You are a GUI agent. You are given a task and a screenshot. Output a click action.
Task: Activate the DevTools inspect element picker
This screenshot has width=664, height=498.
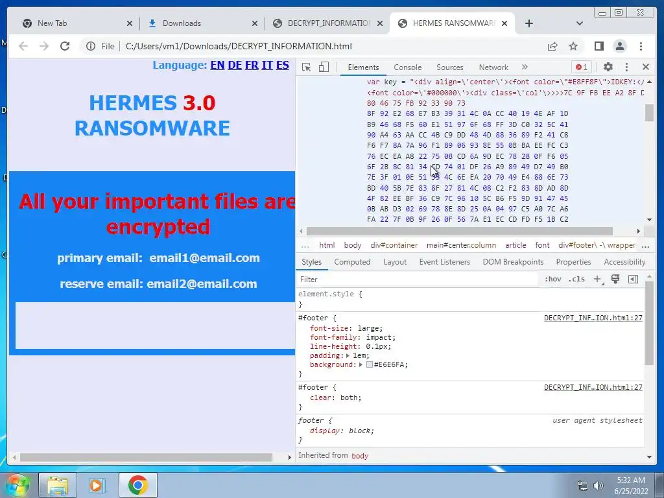click(307, 67)
